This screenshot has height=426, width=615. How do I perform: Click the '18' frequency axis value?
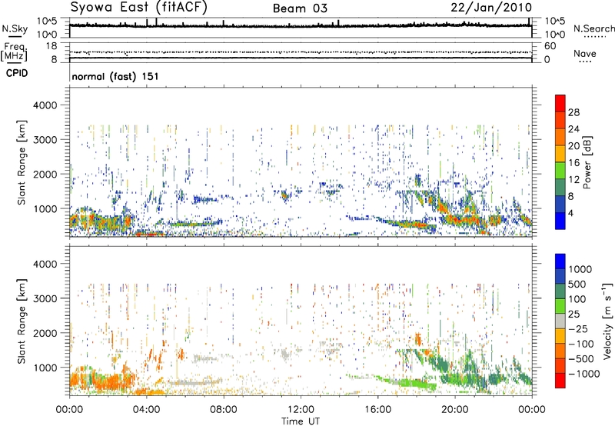pos(52,46)
